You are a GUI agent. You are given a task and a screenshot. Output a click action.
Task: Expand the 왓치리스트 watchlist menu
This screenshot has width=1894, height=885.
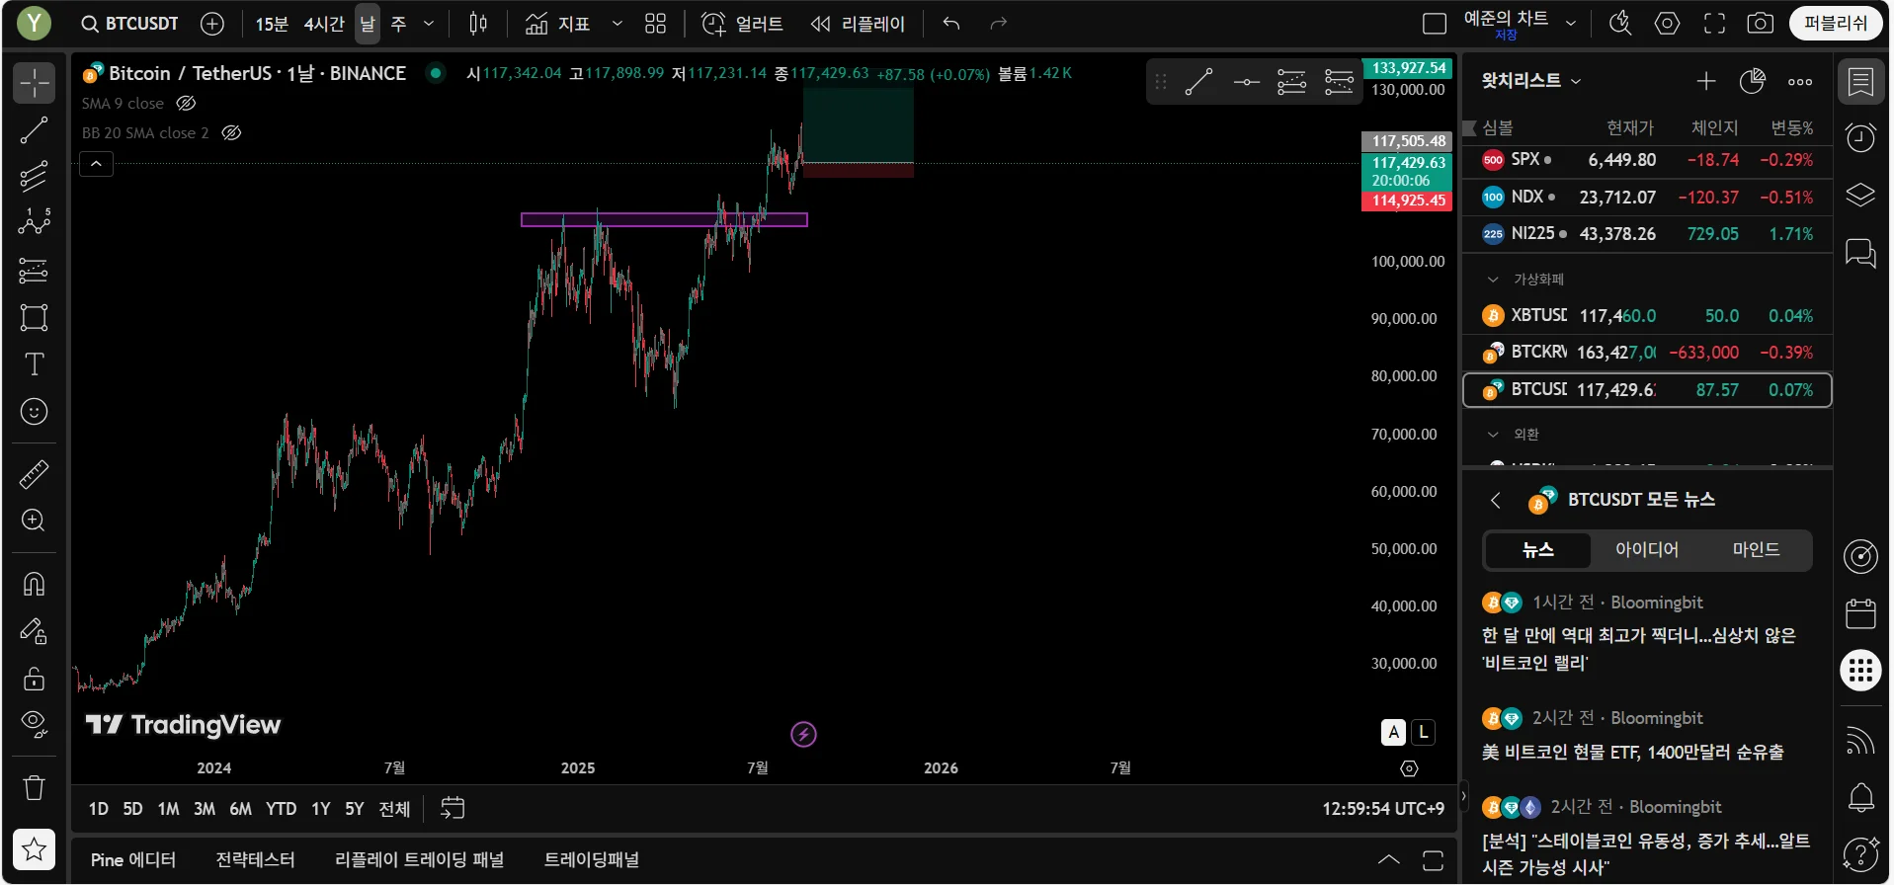1530,81
